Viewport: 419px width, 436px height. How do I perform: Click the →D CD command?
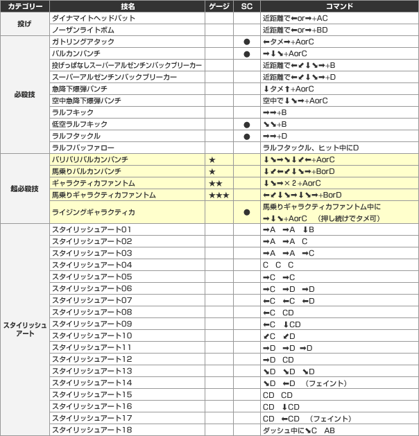[x=278, y=360]
